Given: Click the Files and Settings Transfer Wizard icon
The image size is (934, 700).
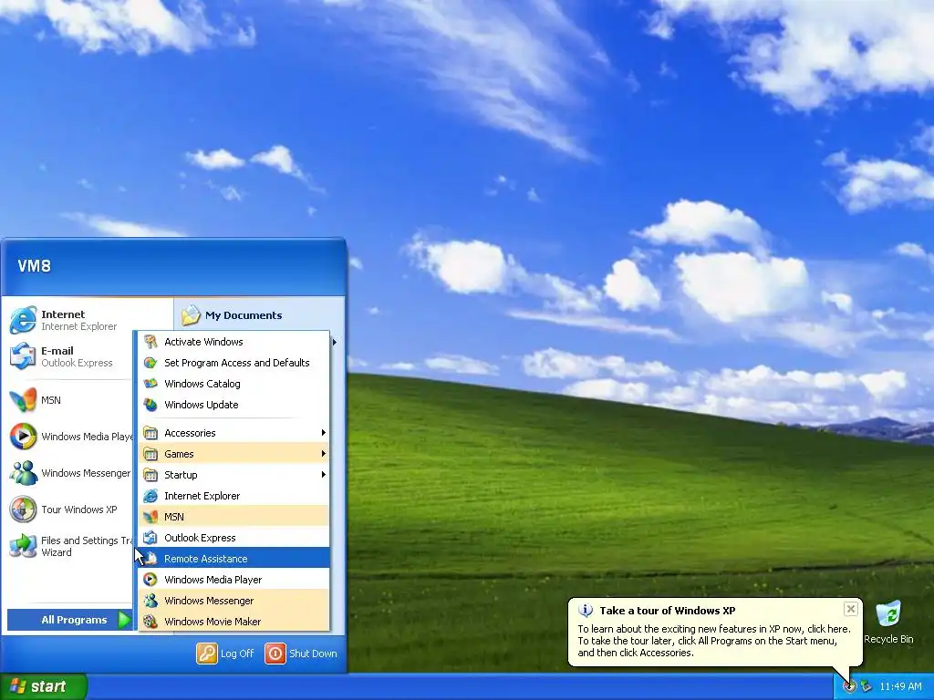Looking at the screenshot, I should click(23, 546).
